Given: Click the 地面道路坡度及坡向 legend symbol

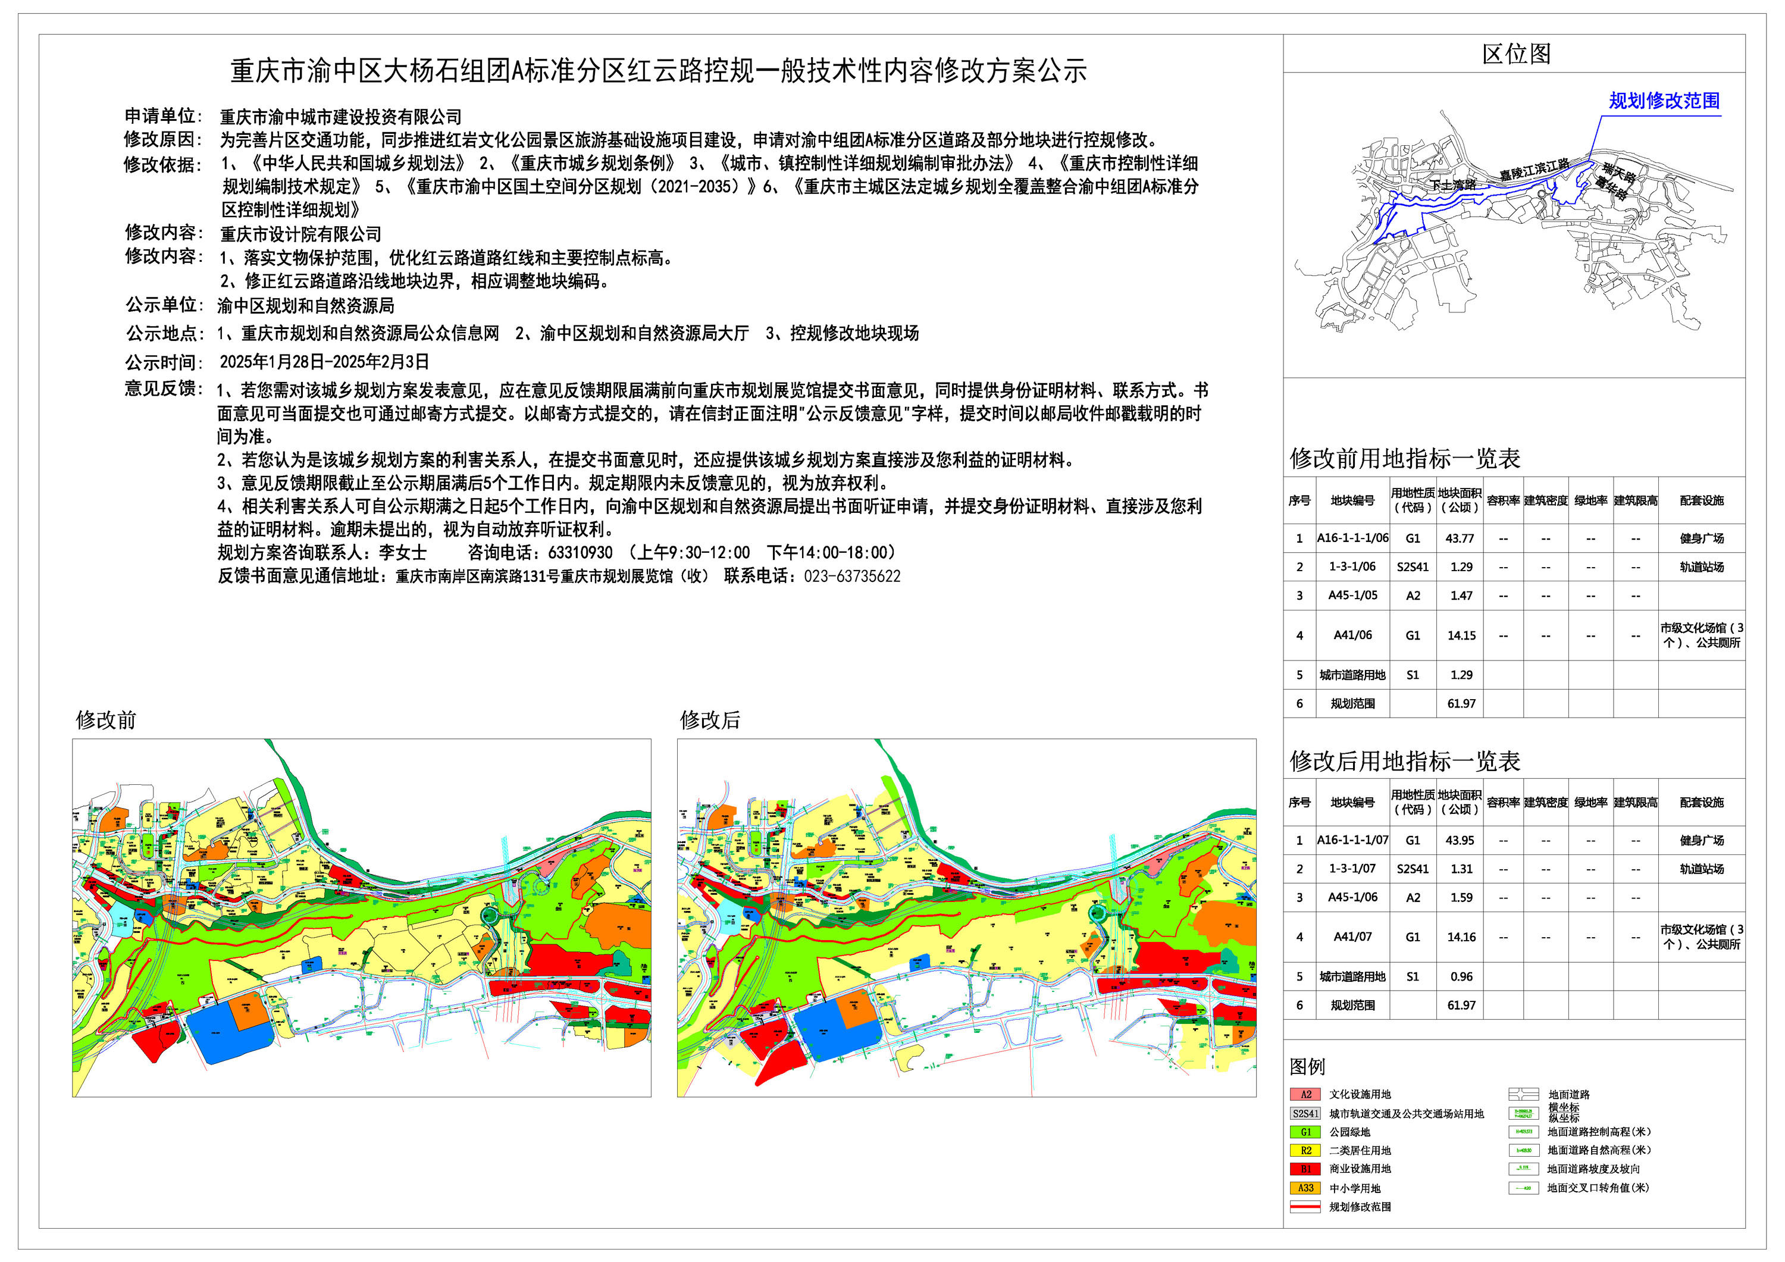Looking at the screenshot, I should click(1524, 1169).
